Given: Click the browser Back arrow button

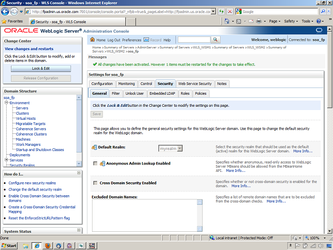Looking at the screenshot, I should pos(7,11).
